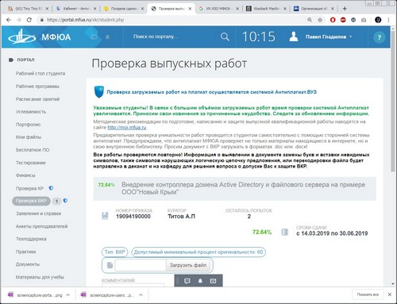The width and height of the screenshot is (397, 304).
Task: Expand first download item chevron
Action: pyautogui.click(x=68, y=294)
